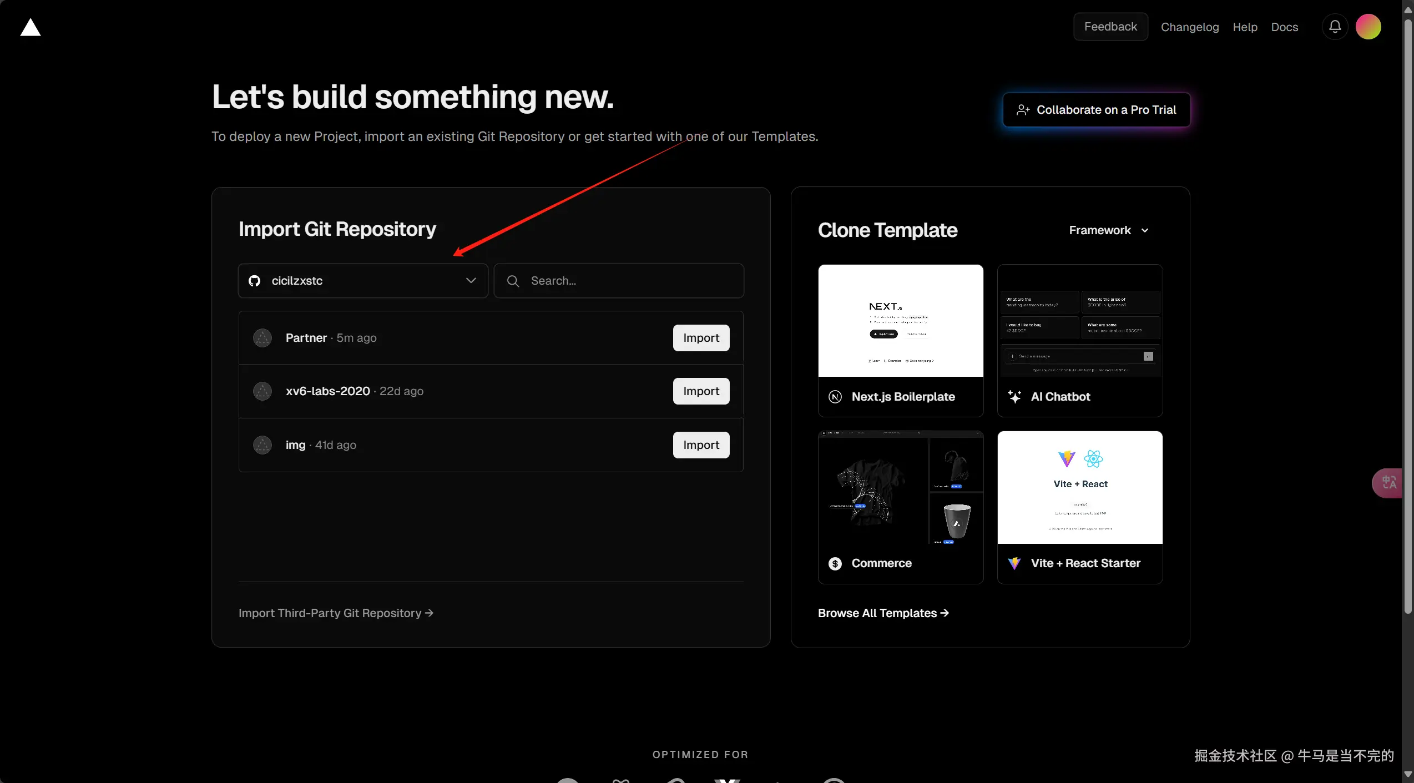Click the translate floating icon
This screenshot has height=783, width=1414.
click(x=1388, y=483)
